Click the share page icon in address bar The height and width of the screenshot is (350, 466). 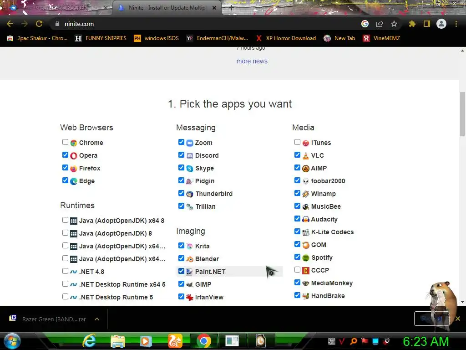(380, 24)
